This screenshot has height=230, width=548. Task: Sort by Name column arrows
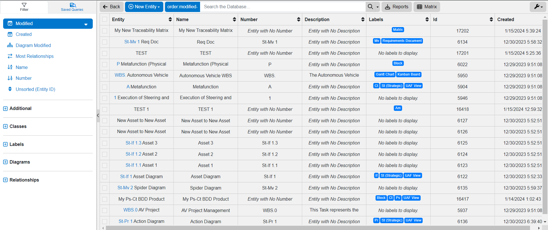[x=234, y=19]
